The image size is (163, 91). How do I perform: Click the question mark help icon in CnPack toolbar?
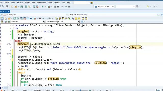(x=83, y=18)
